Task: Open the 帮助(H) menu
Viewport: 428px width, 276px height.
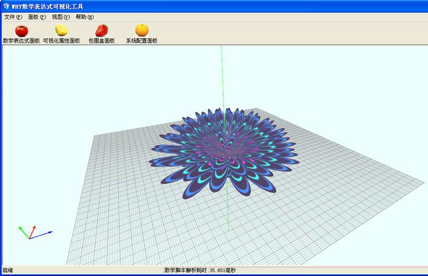Action: pyautogui.click(x=85, y=17)
